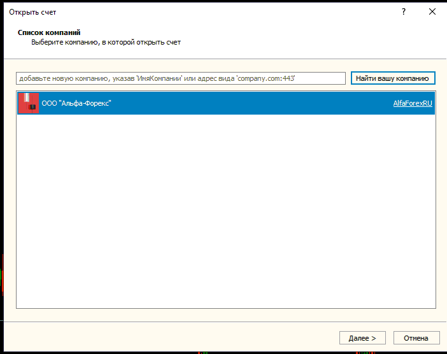447x354 pixels.
Task: Focus the add new company search field
Action: tap(181, 78)
